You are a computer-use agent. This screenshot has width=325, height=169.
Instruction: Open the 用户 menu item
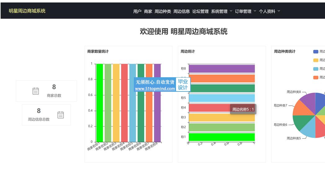[x=137, y=11]
